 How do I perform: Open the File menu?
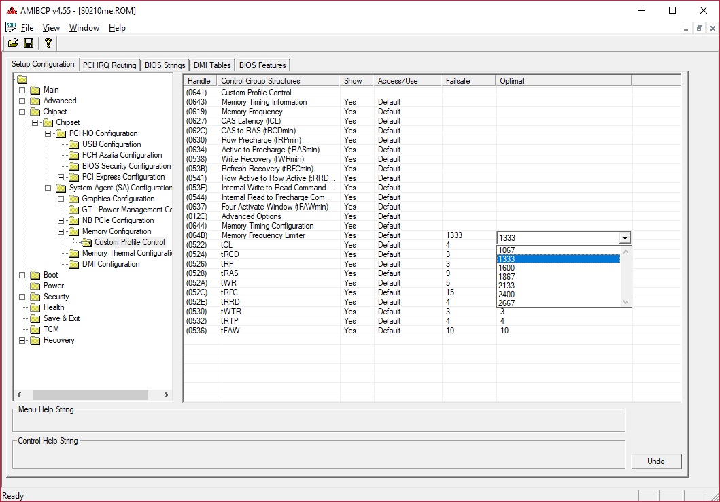point(27,28)
